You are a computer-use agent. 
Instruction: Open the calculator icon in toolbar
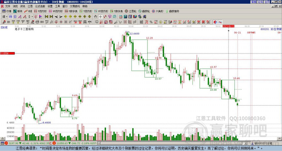tap(125, 17)
